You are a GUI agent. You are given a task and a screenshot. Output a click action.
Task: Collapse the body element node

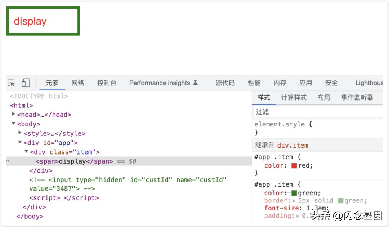[x=14, y=124]
